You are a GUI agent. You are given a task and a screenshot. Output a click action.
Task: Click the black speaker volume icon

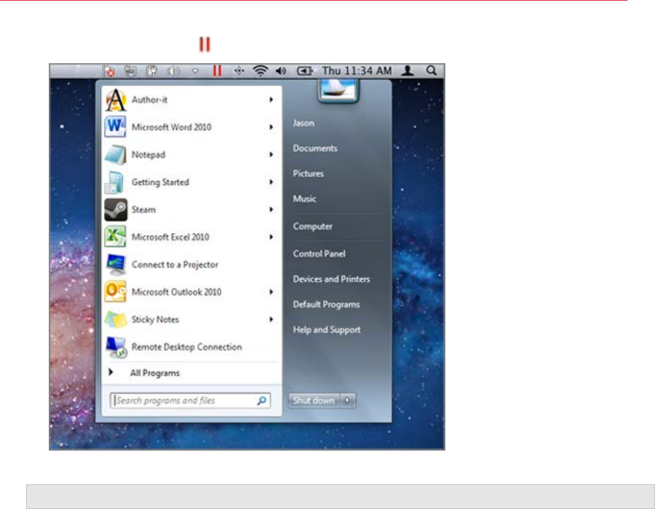click(x=281, y=71)
